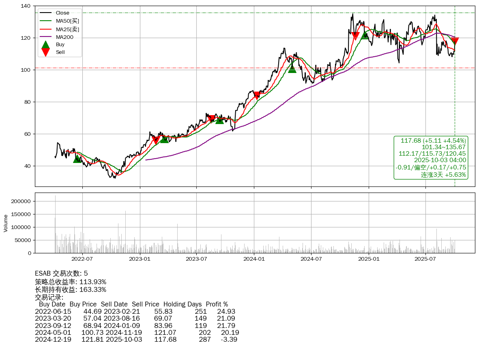The image size is (479, 347).
Task: Click the Sell marker at November 2024 peak
Action: pos(355,36)
